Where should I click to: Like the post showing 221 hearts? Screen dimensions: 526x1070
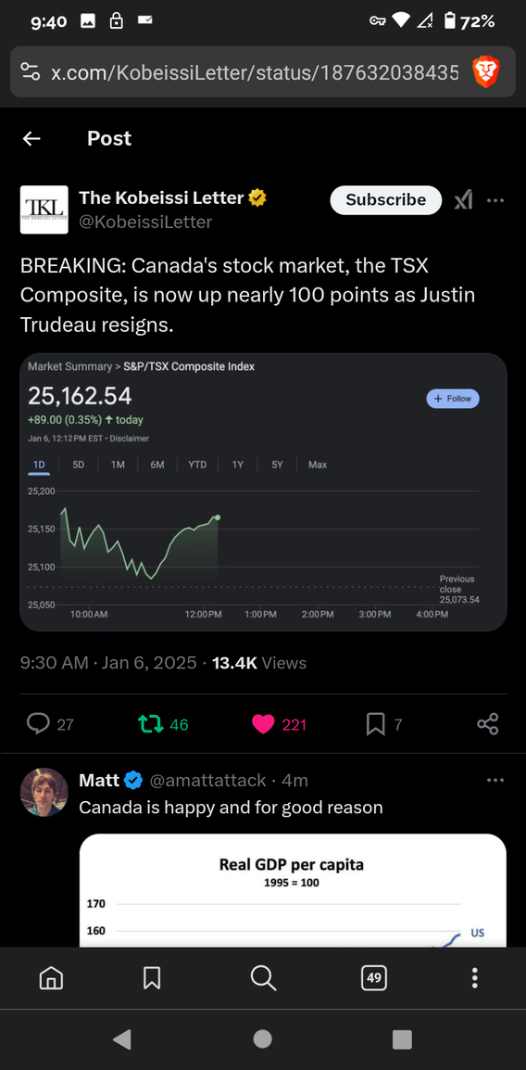[x=280, y=724]
